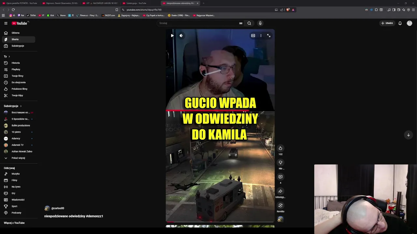Open the Bullet productions subscription
Viewport: 417px width, 234px height.
[x=18, y=125]
